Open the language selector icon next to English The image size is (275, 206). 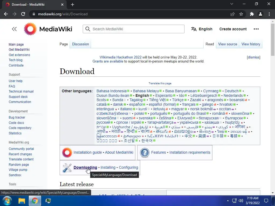click(194, 29)
